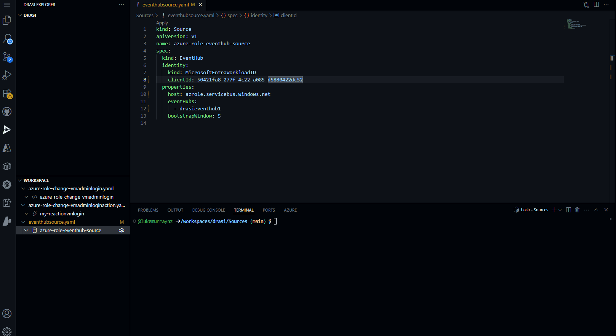The height and width of the screenshot is (336, 616).
Task: Open the containers view icon
Action: tap(7, 166)
